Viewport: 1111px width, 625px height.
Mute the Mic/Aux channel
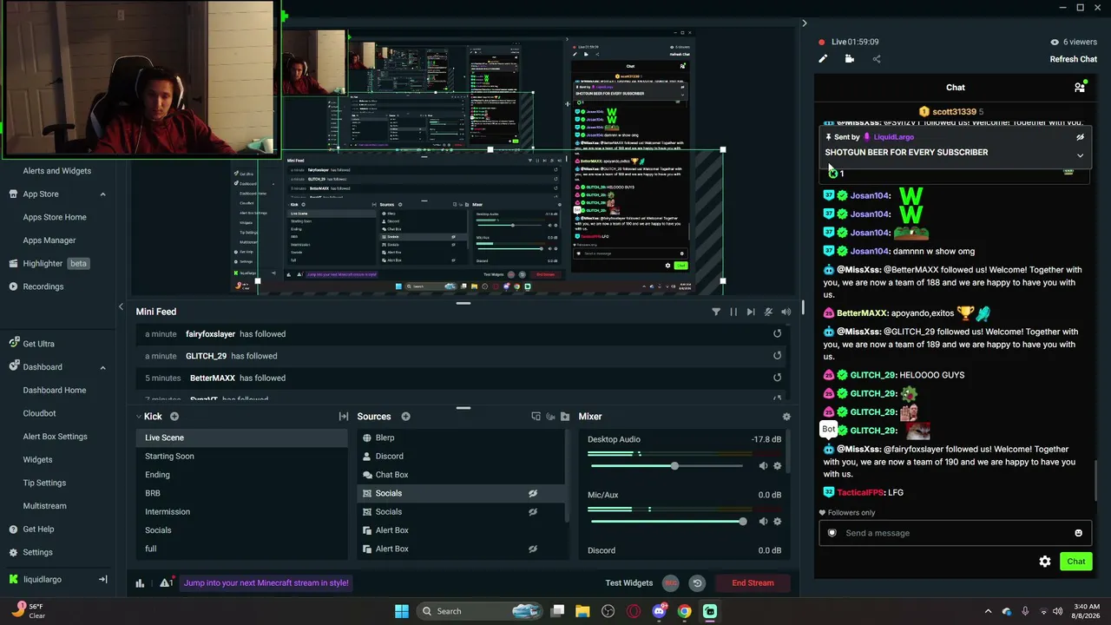pyautogui.click(x=763, y=521)
